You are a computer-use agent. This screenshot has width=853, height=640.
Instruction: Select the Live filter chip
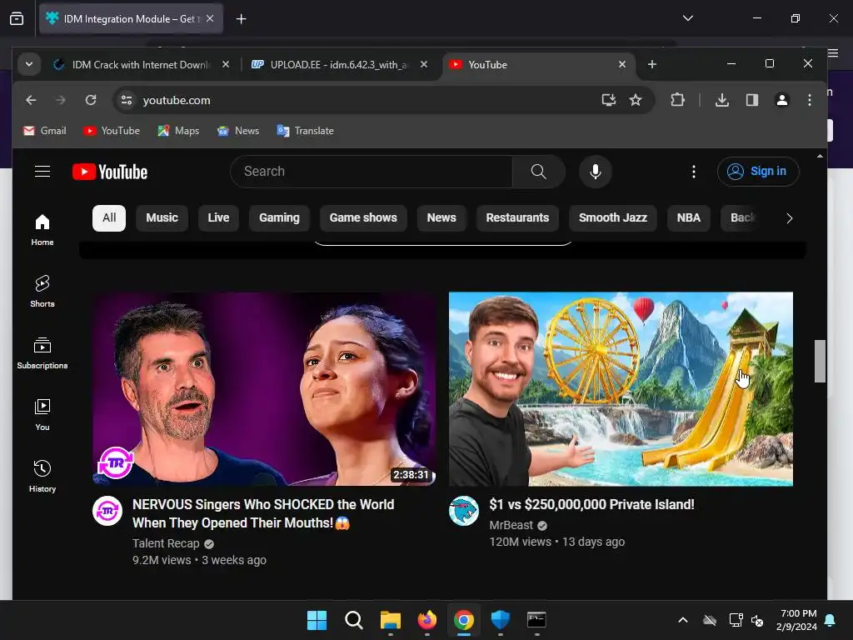pos(218,217)
